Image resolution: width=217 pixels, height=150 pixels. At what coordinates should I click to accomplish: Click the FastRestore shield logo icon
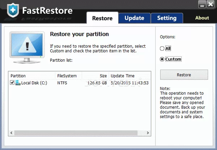click(x=13, y=10)
